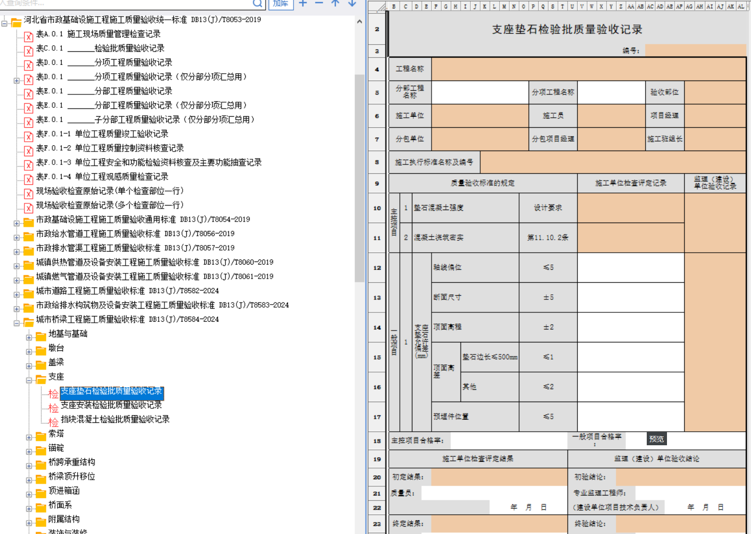Click the red X icon beside 表A.0.1
751x534 pixels.
29,36
